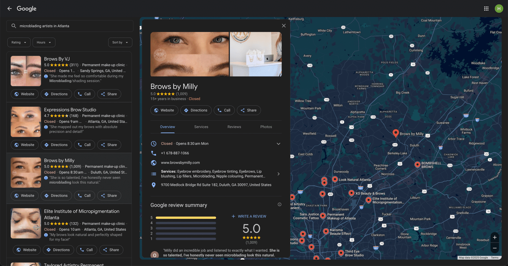Open the account avatar H
This screenshot has height=266, width=508.
[499, 9]
